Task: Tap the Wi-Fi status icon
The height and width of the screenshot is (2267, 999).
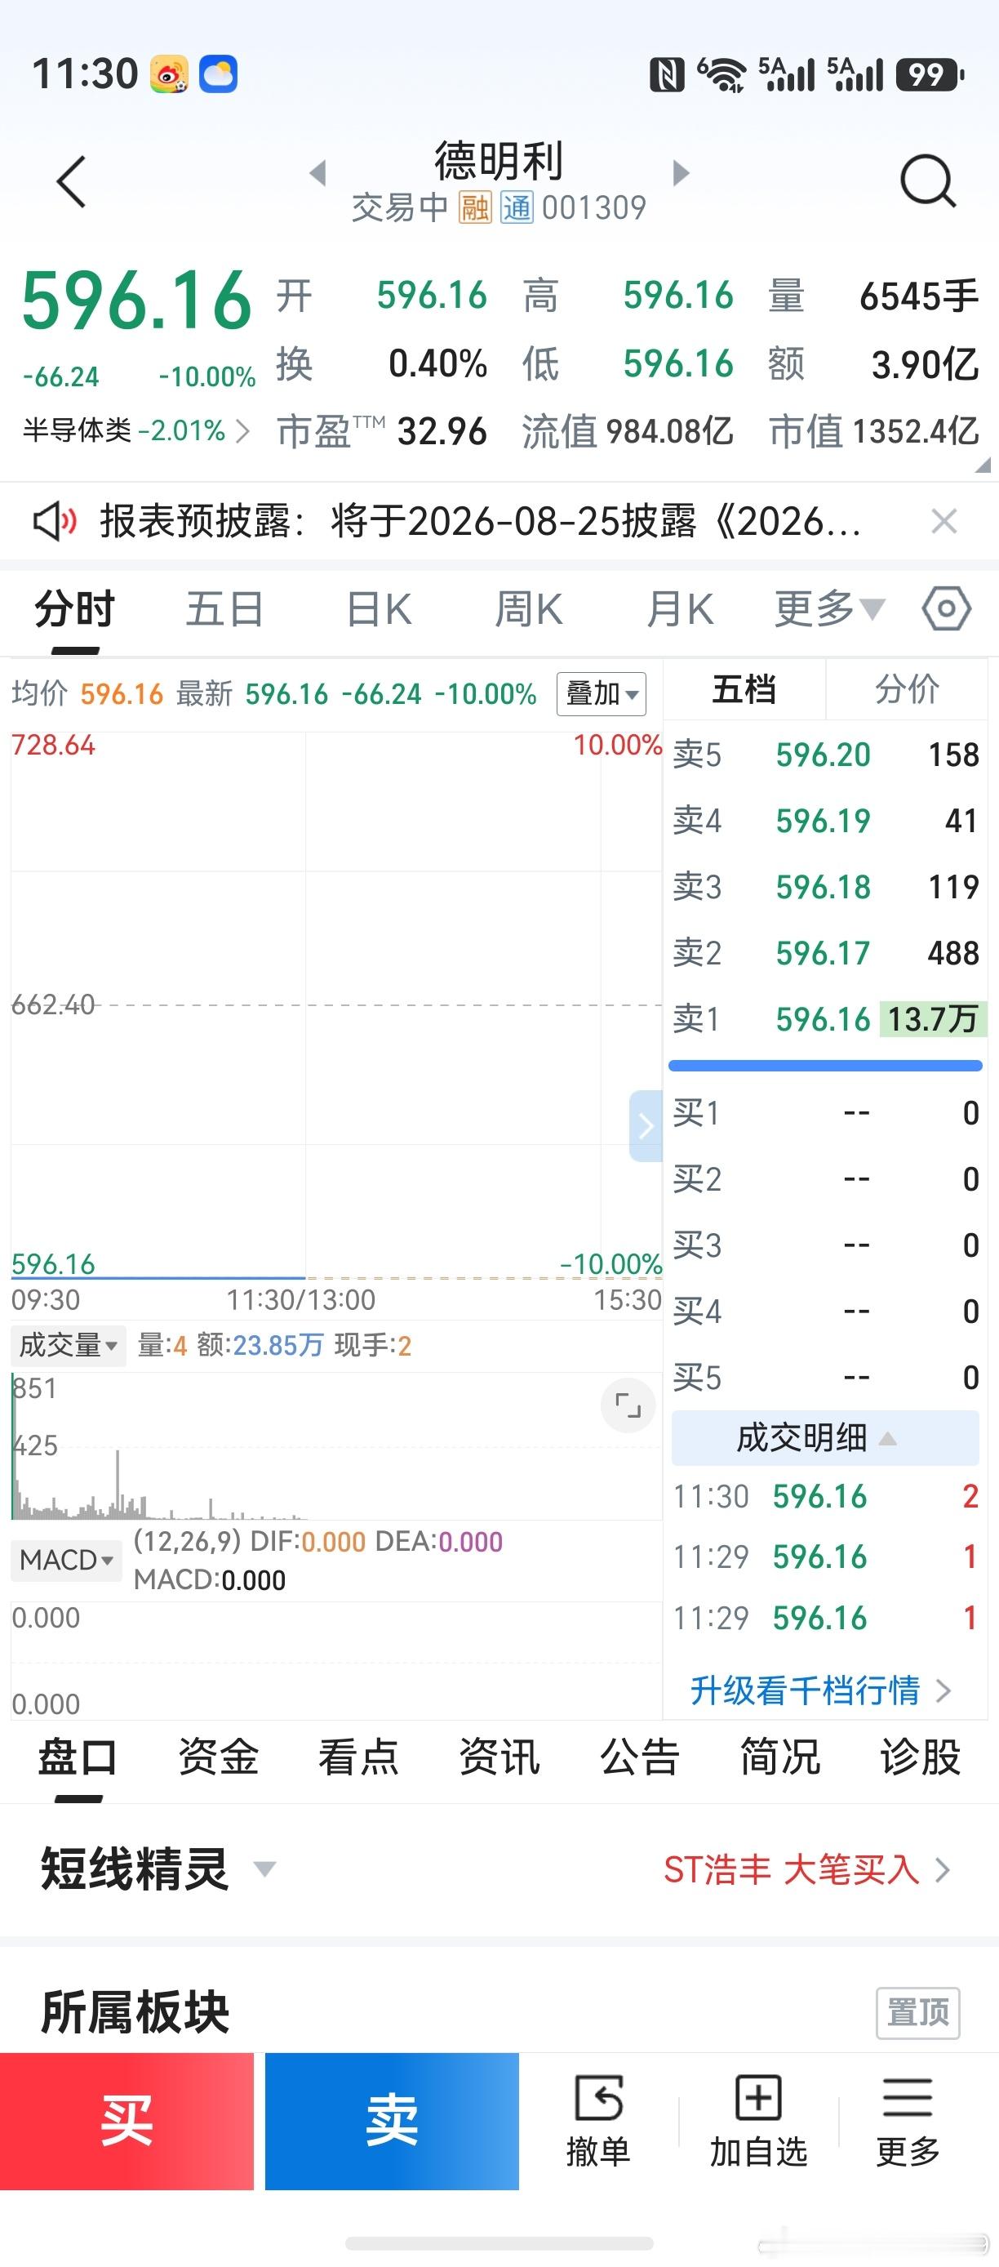Action: click(x=721, y=74)
